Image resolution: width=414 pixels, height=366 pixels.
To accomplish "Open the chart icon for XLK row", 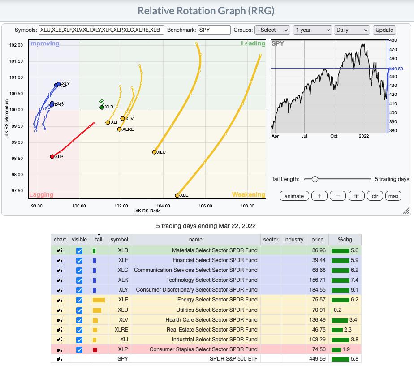I will click(x=60, y=280).
